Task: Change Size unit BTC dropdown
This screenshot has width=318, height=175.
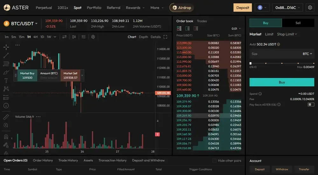Action: pyautogui.click(x=307, y=54)
